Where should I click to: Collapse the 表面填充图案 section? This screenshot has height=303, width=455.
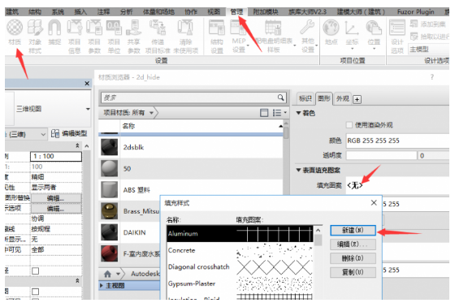(x=298, y=170)
